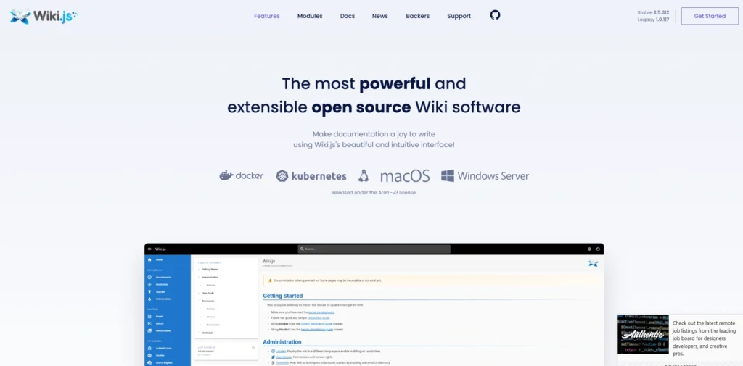Image resolution: width=743 pixels, height=366 pixels.
Task: Open the Heroku installation guide link
Action: pos(317,330)
